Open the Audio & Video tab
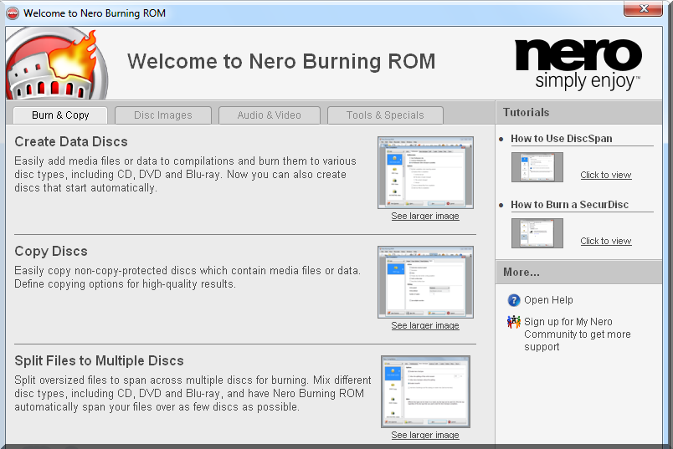This screenshot has height=449, width=673. pyautogui.click(x=269, y=115)
